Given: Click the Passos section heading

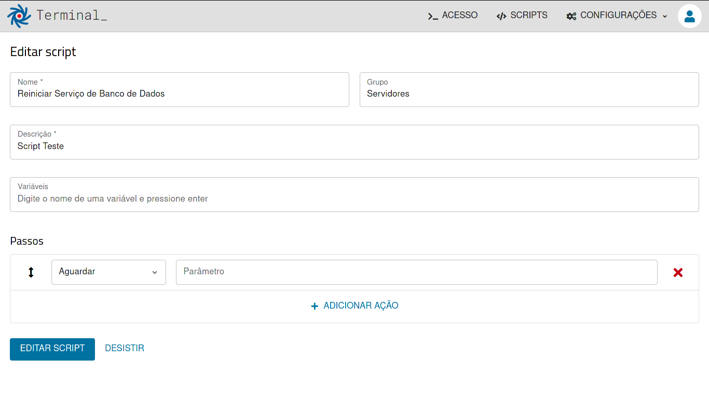Looking at the screenshot, I should [27, 241].
